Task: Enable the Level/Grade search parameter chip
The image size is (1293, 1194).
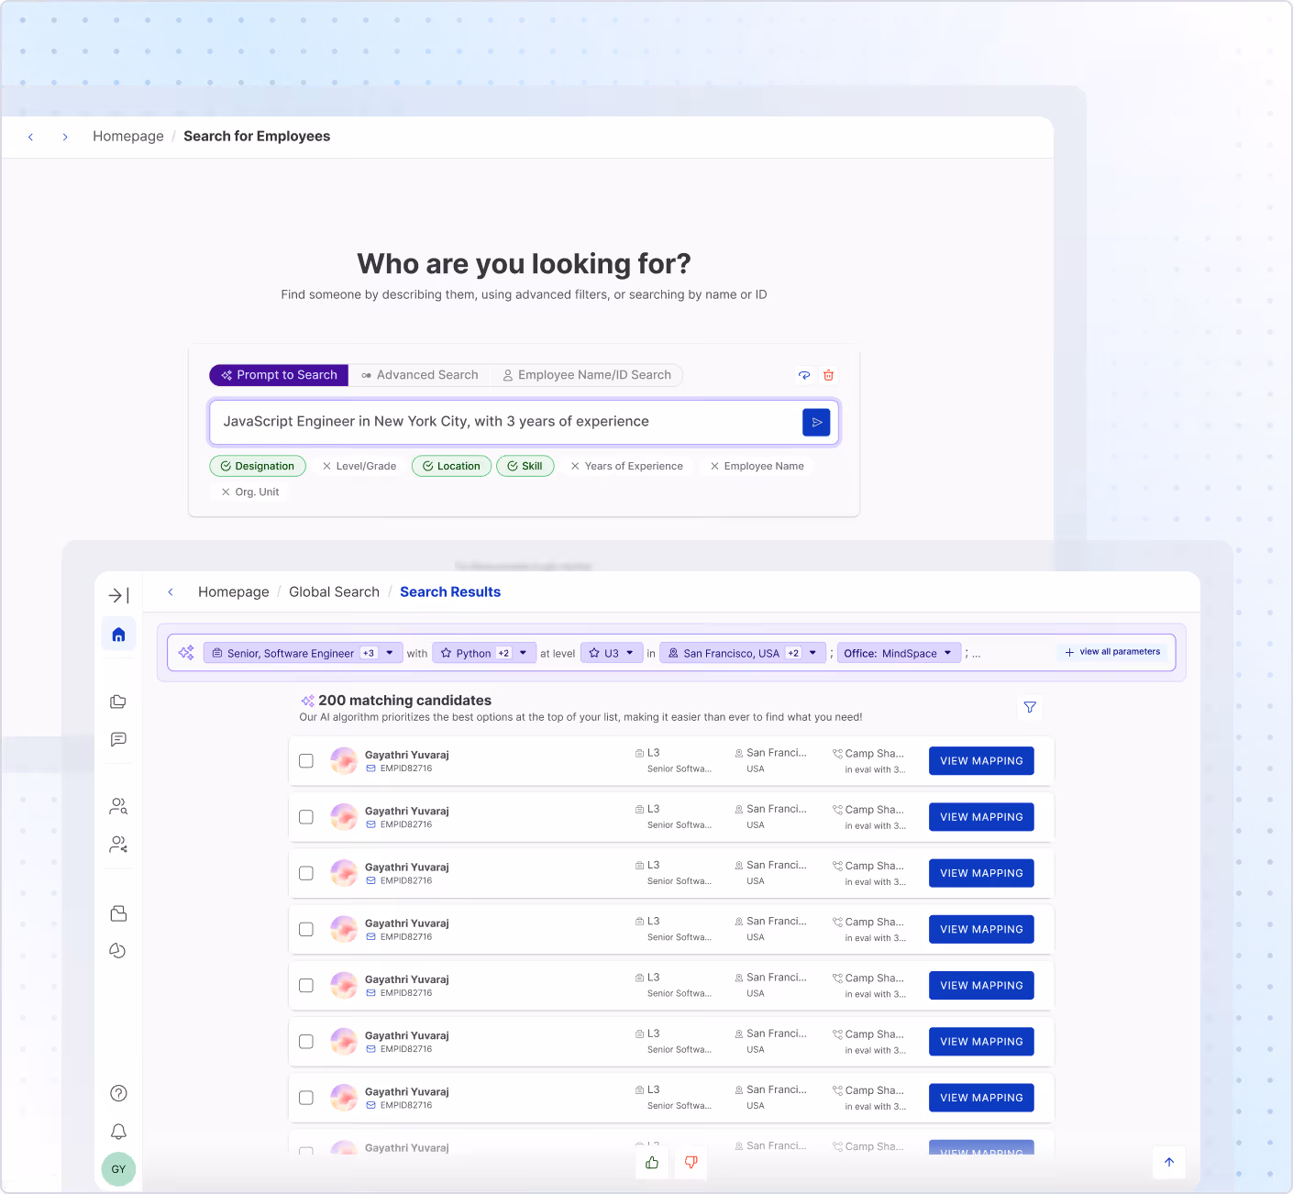Action: pyautogui.click(x=359, y=466)
